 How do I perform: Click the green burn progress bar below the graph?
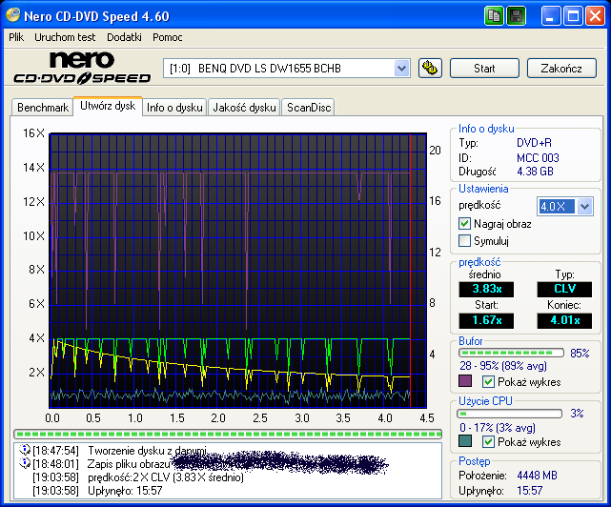(228, 434)
